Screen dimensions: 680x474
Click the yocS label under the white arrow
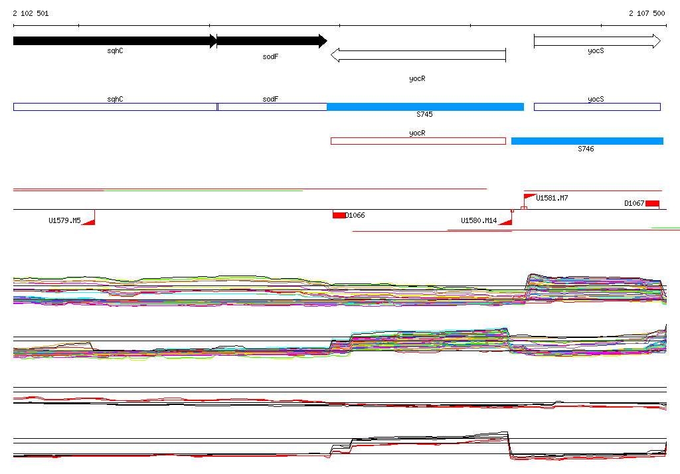[596, 50]
